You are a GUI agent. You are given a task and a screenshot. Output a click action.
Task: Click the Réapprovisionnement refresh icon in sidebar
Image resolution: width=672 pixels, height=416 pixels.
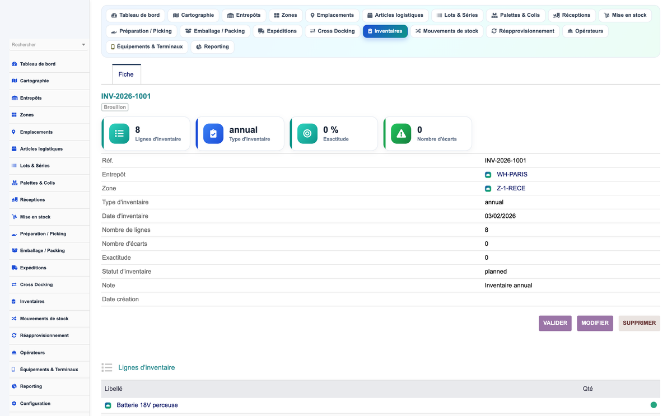pos(15,335)
